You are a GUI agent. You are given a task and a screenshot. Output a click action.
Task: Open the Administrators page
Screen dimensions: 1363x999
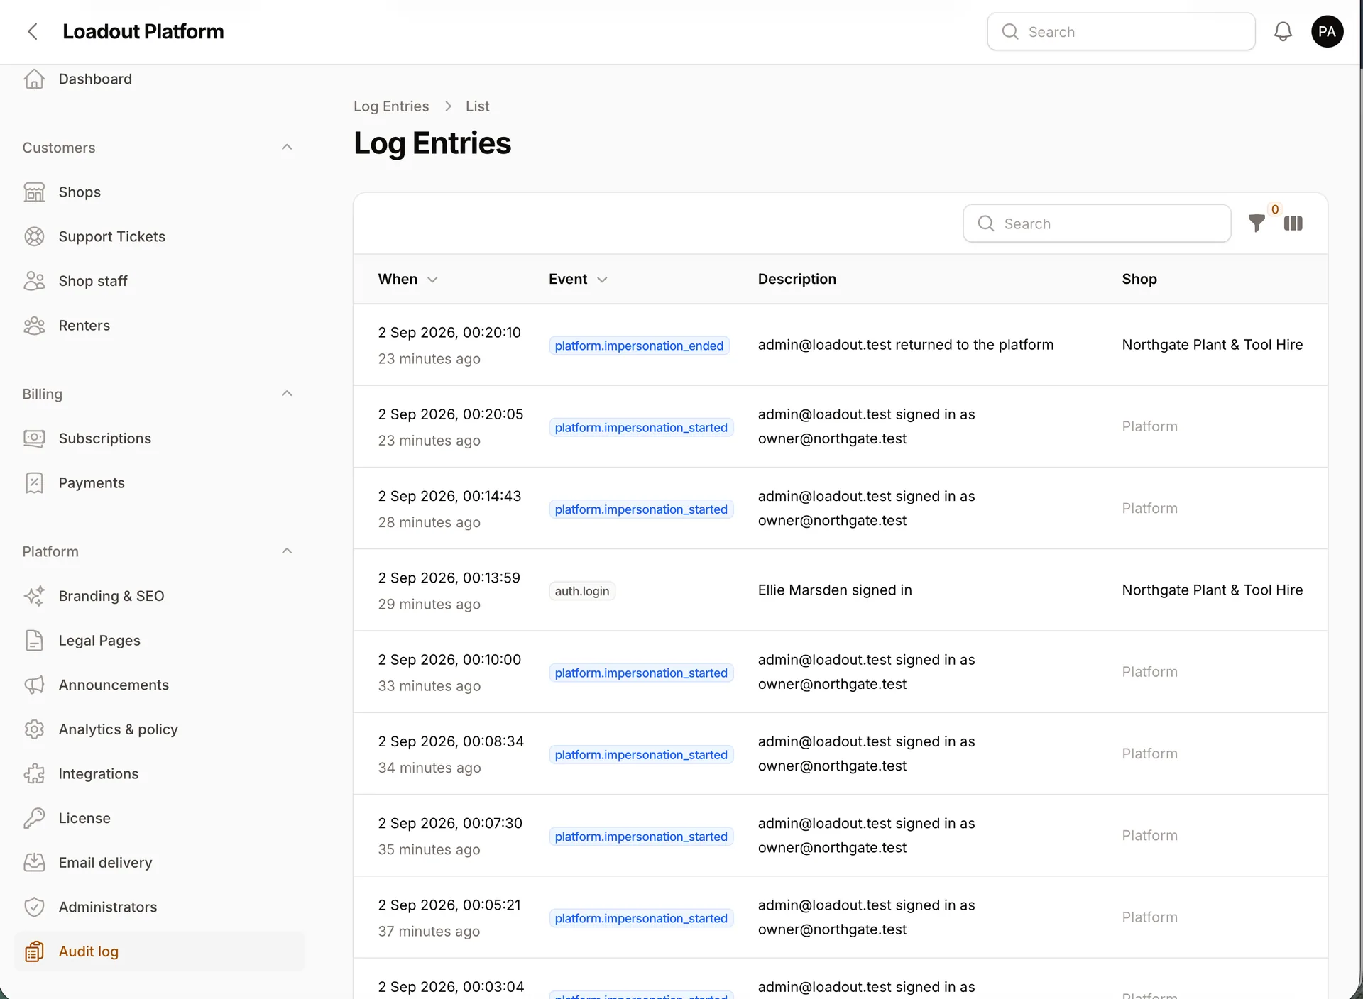point(159,907)
